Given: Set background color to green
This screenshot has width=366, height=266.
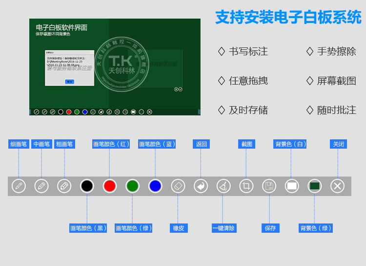Looking at the screenshot, I should point(315,186).
